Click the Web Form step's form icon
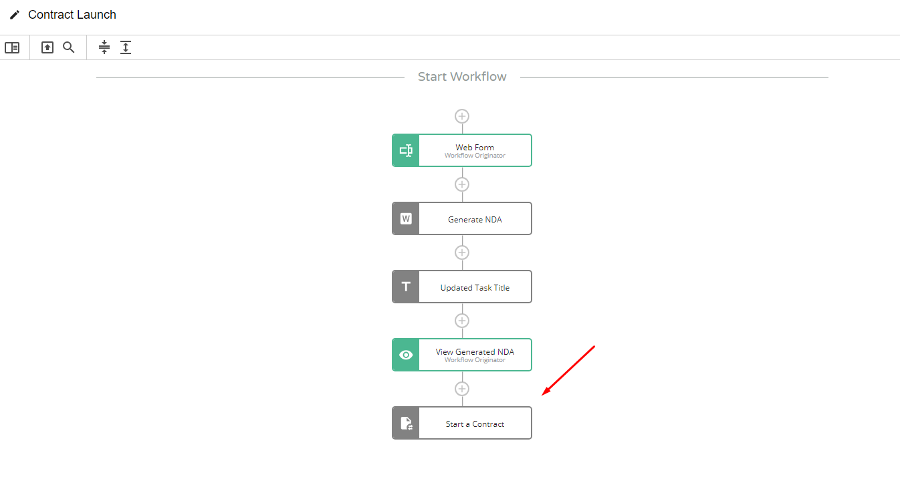Image resolution: width=900 pixels, height=485 pixels. [x=406, y=150]
